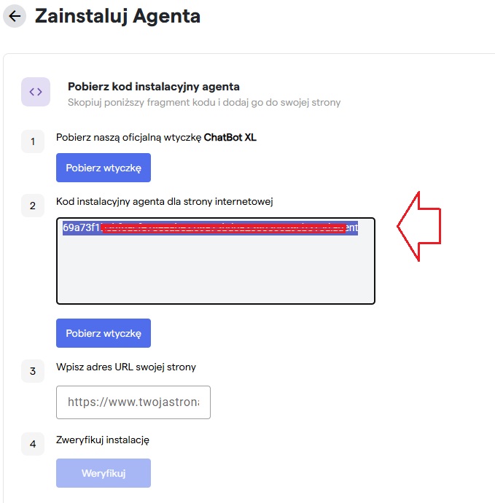The width and height of the screenshot is (495, 503).
Task: Click the Kod instalacyjny agenta label
Action: coord(164,201)
